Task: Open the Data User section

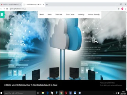Action: pyautogui.click(x=59, y=15)
